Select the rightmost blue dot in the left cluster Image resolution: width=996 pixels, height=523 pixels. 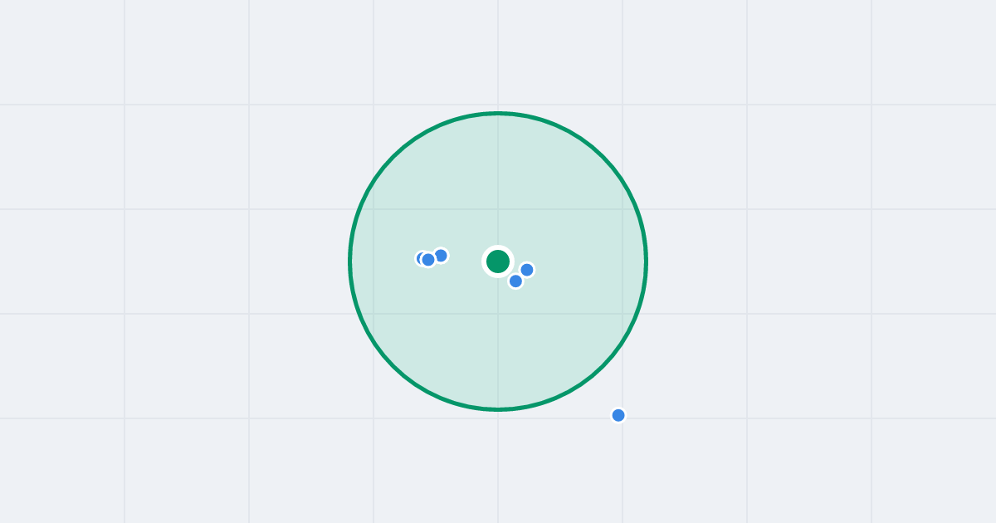point(441,256)
